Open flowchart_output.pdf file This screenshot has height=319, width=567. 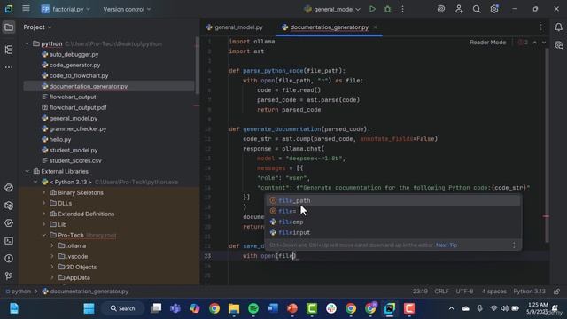point(78,107)
